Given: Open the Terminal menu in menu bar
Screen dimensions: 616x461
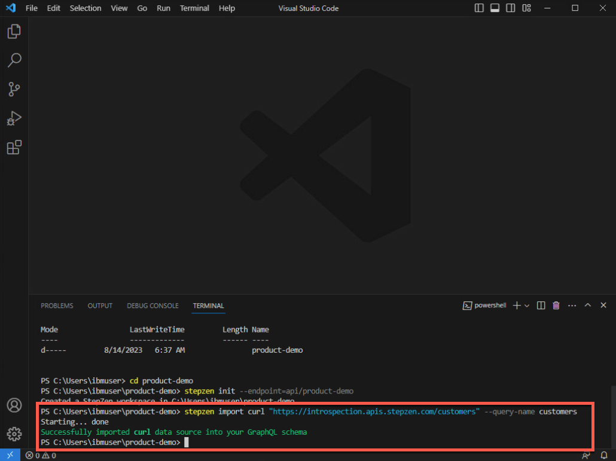Looking at the screenshot, I should [194, 8].
